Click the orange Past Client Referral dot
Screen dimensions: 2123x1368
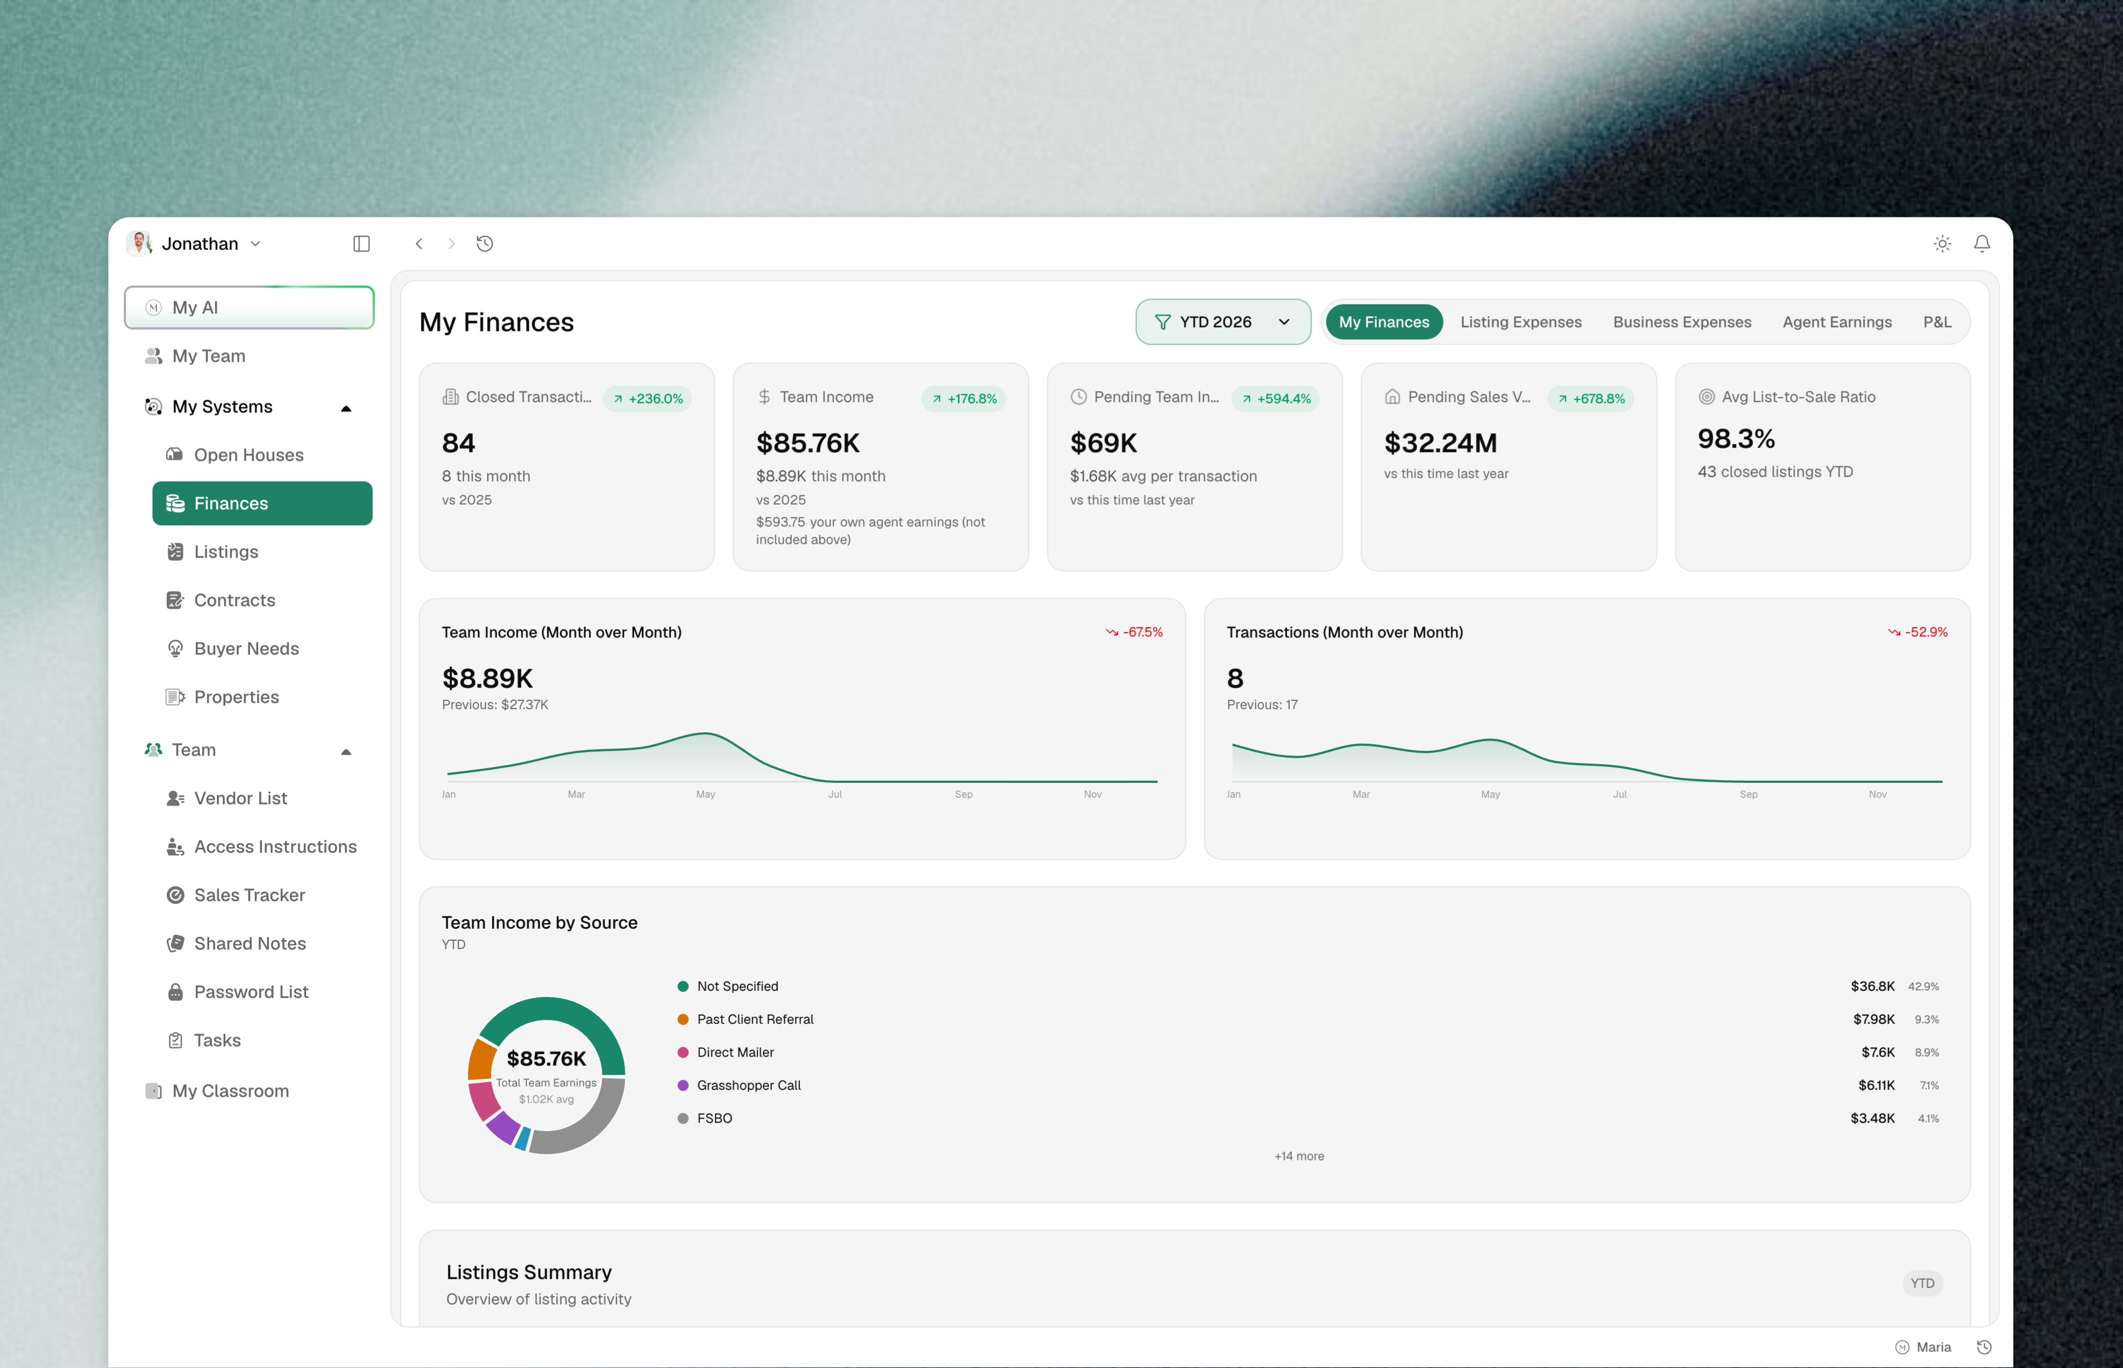[x=683, y=1020]
